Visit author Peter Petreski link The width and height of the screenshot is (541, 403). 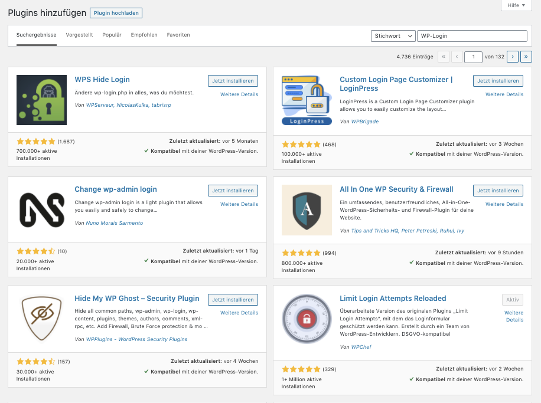click(x=419, y=231)
